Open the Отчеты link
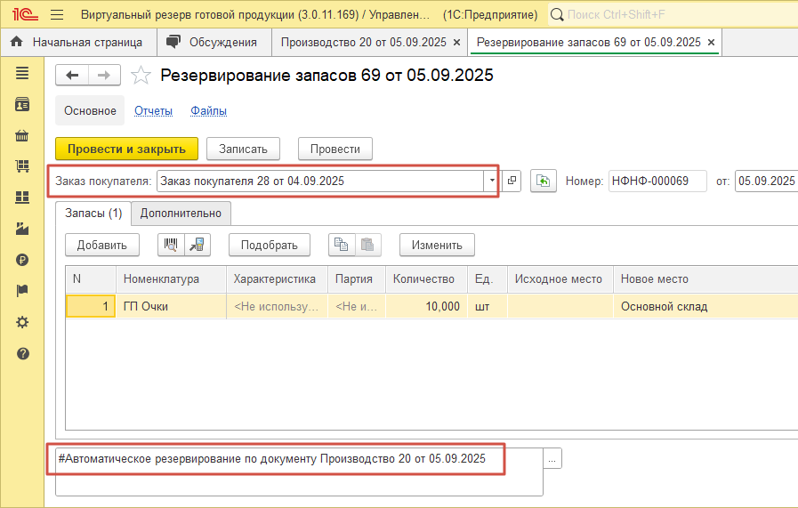Image resolution: width=798 pixels, height=508 pixels. 153,111
